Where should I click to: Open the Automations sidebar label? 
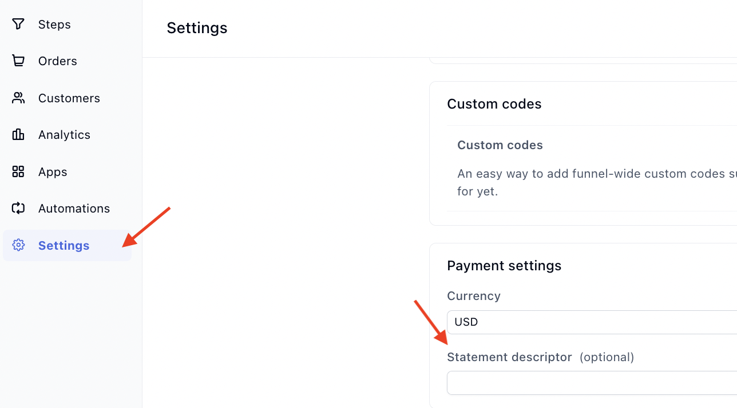[x=74, y=209]
